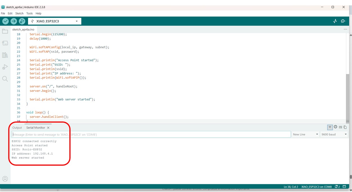This screenshot has width=352, height=192.
Task: Click the void loop() line
Action: point(38,113)
